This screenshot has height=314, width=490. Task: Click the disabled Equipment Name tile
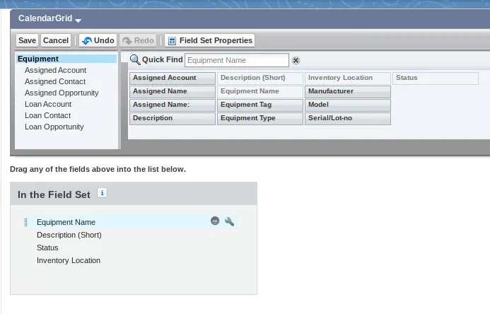tap(260, 91)
